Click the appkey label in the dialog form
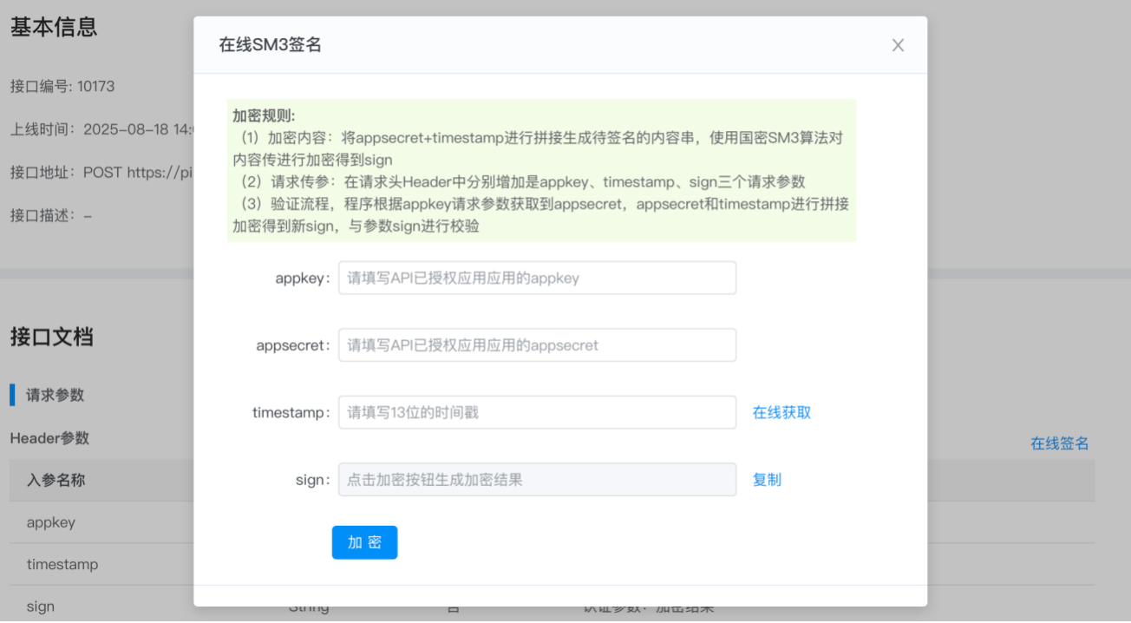 (x=303, y=279)
